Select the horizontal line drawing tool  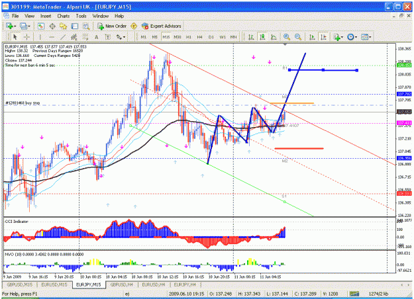pyautogui.click(x=52, y=37)
